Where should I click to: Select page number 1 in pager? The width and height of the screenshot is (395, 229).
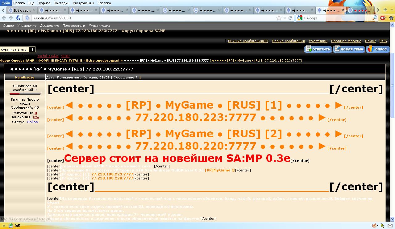click(32, 50)
